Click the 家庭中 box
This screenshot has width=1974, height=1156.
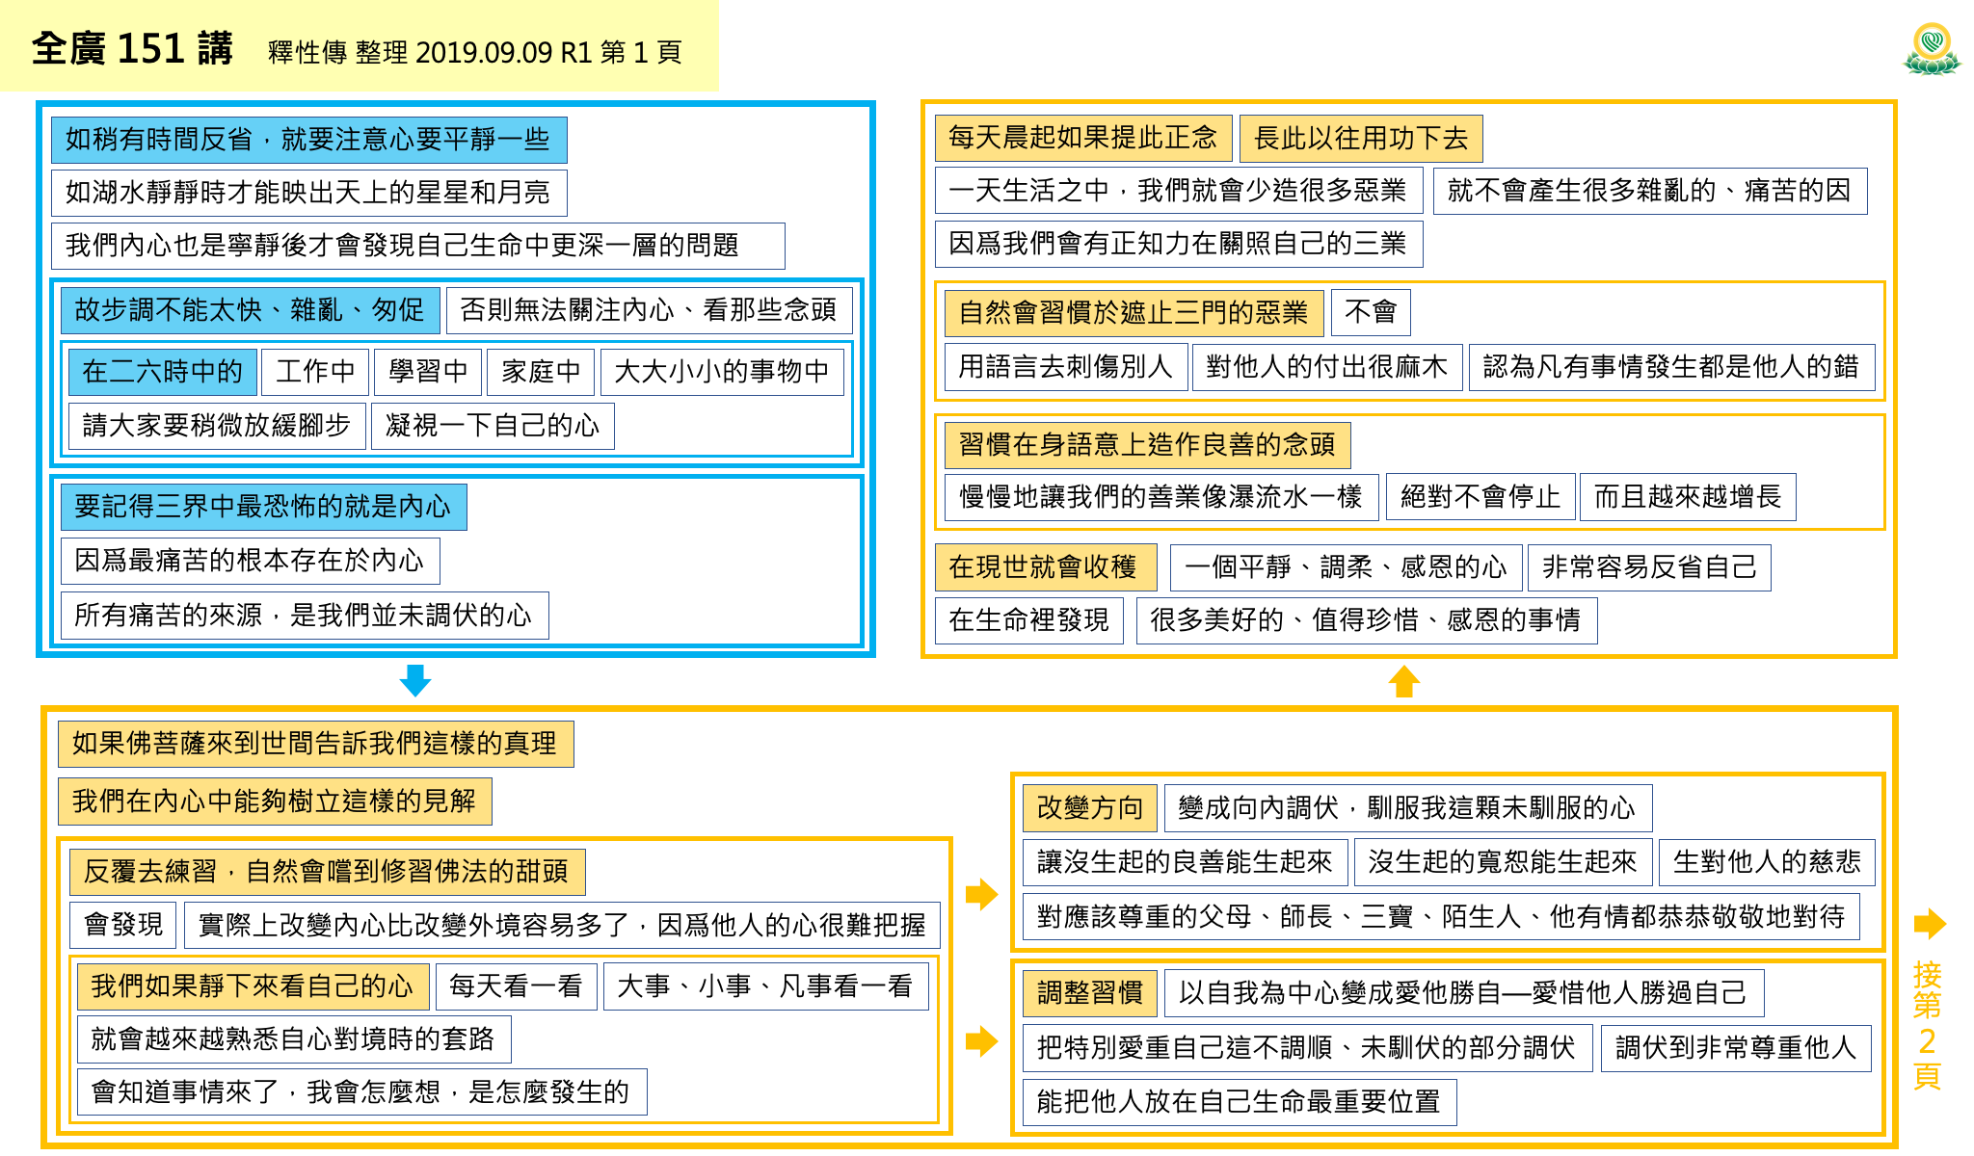tap(541, 371)
